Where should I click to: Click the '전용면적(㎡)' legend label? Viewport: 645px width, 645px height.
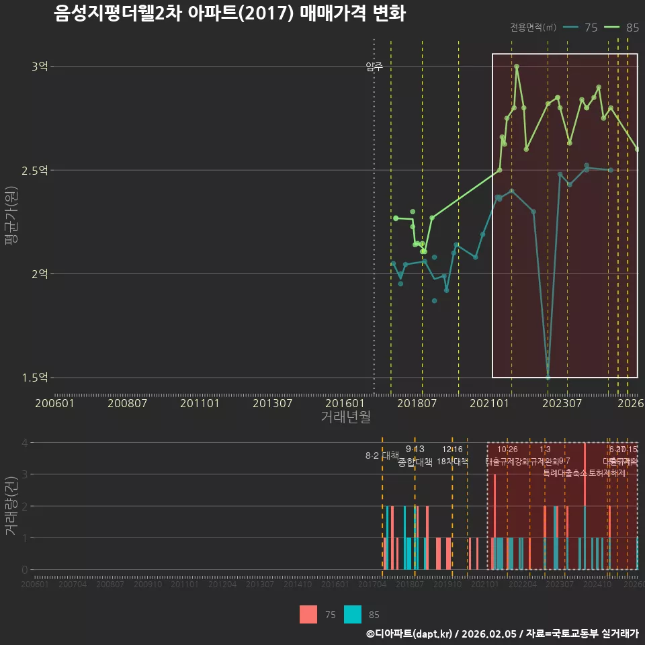pos(533,27)
